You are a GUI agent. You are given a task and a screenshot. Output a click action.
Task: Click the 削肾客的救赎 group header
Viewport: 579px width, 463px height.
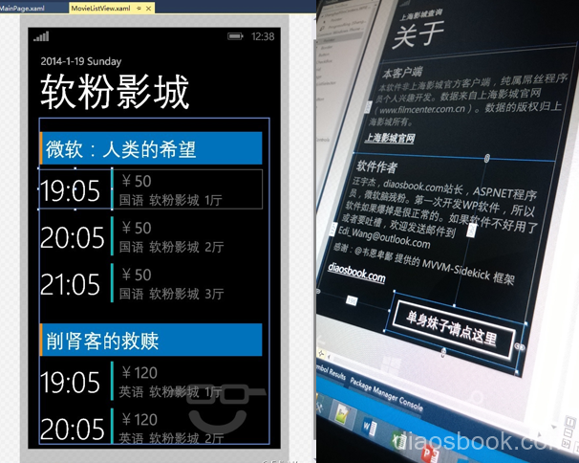click(x=151, y=340)
